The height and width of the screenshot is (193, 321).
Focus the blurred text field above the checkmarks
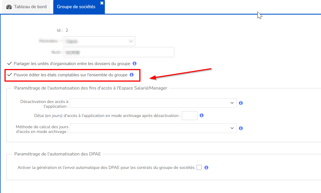coord(119,52)
